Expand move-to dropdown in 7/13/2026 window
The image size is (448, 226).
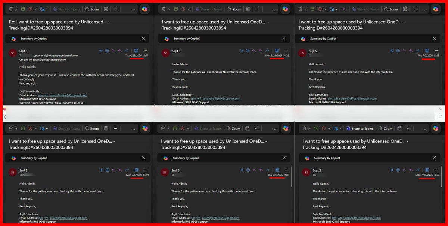click(341, 129)
